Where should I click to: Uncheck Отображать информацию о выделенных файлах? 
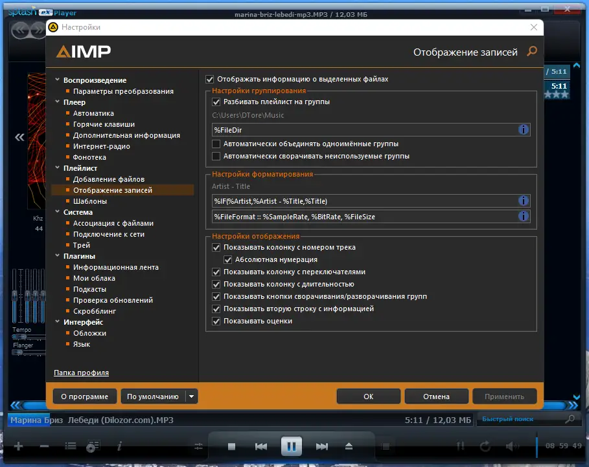(x=209, y=79)
